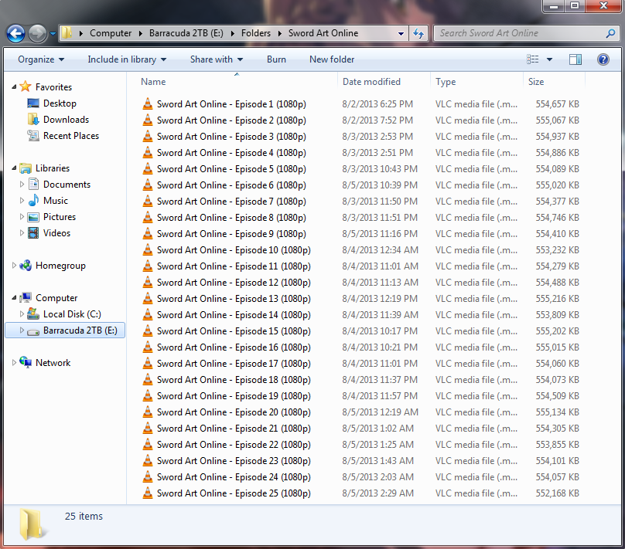Click the Refresh button beside address bar
This screenshot has height=549, width=625.
(418, 33)
